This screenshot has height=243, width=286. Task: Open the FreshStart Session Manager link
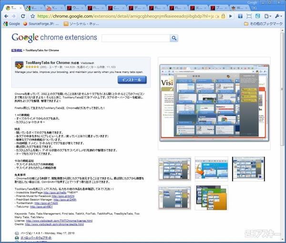click(65, 200)
